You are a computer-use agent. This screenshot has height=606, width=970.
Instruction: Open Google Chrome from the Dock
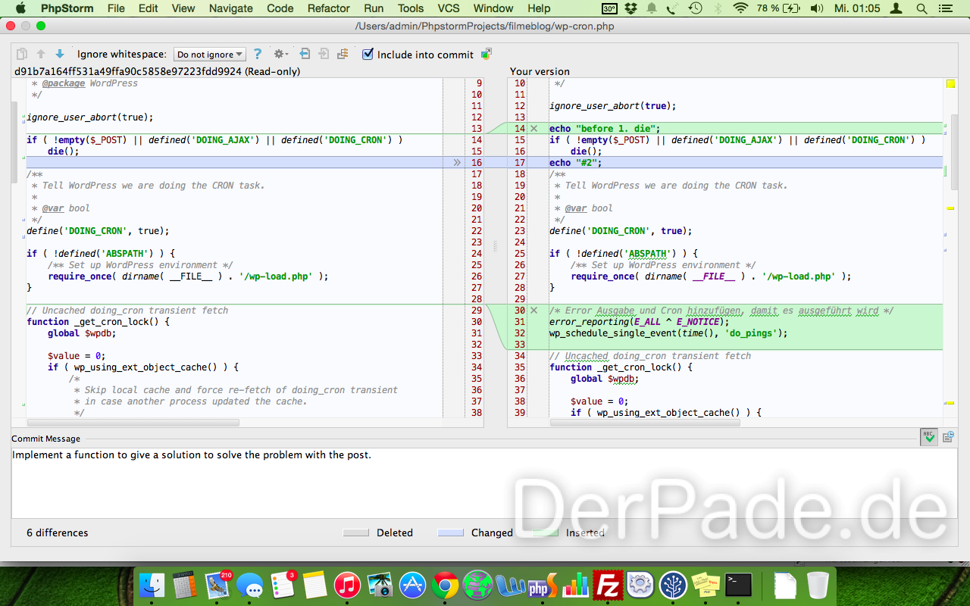click(446, 586)
